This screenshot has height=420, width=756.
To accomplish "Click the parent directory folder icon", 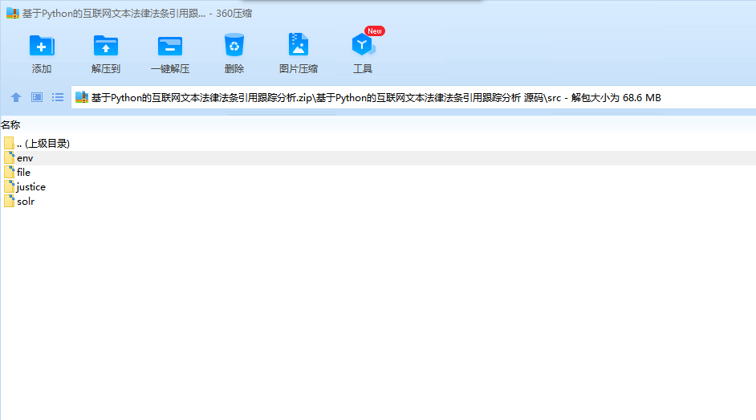I will point(9,143).
